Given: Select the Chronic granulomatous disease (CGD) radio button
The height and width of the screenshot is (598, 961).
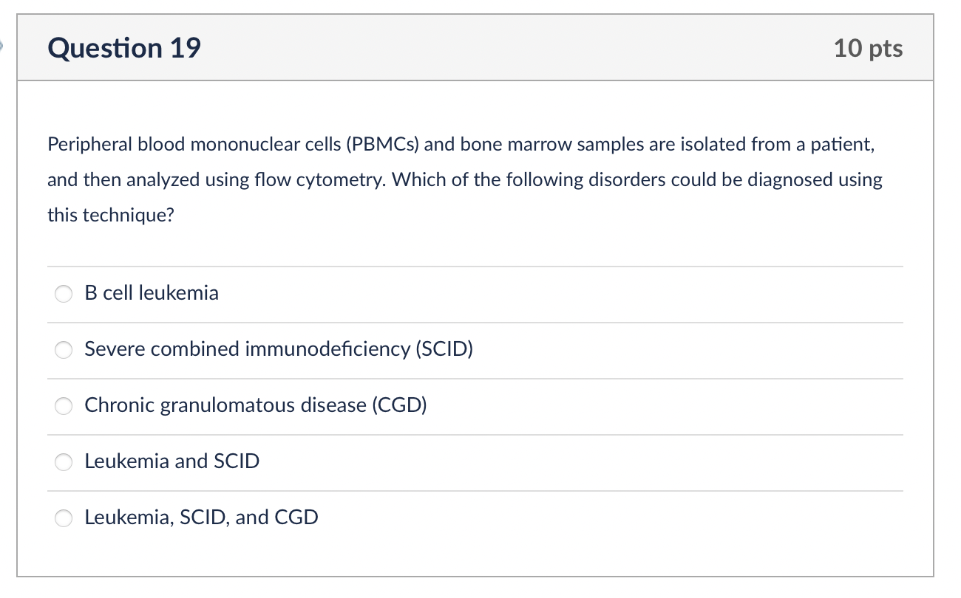Looking at the screenshot, I should [64, 407].
